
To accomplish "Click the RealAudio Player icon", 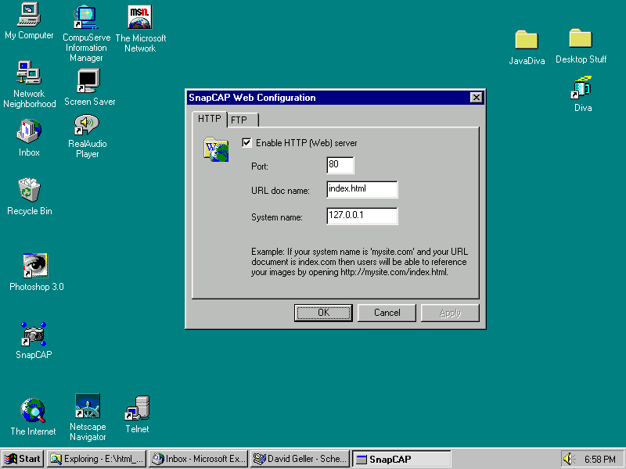I will [87, 125].
